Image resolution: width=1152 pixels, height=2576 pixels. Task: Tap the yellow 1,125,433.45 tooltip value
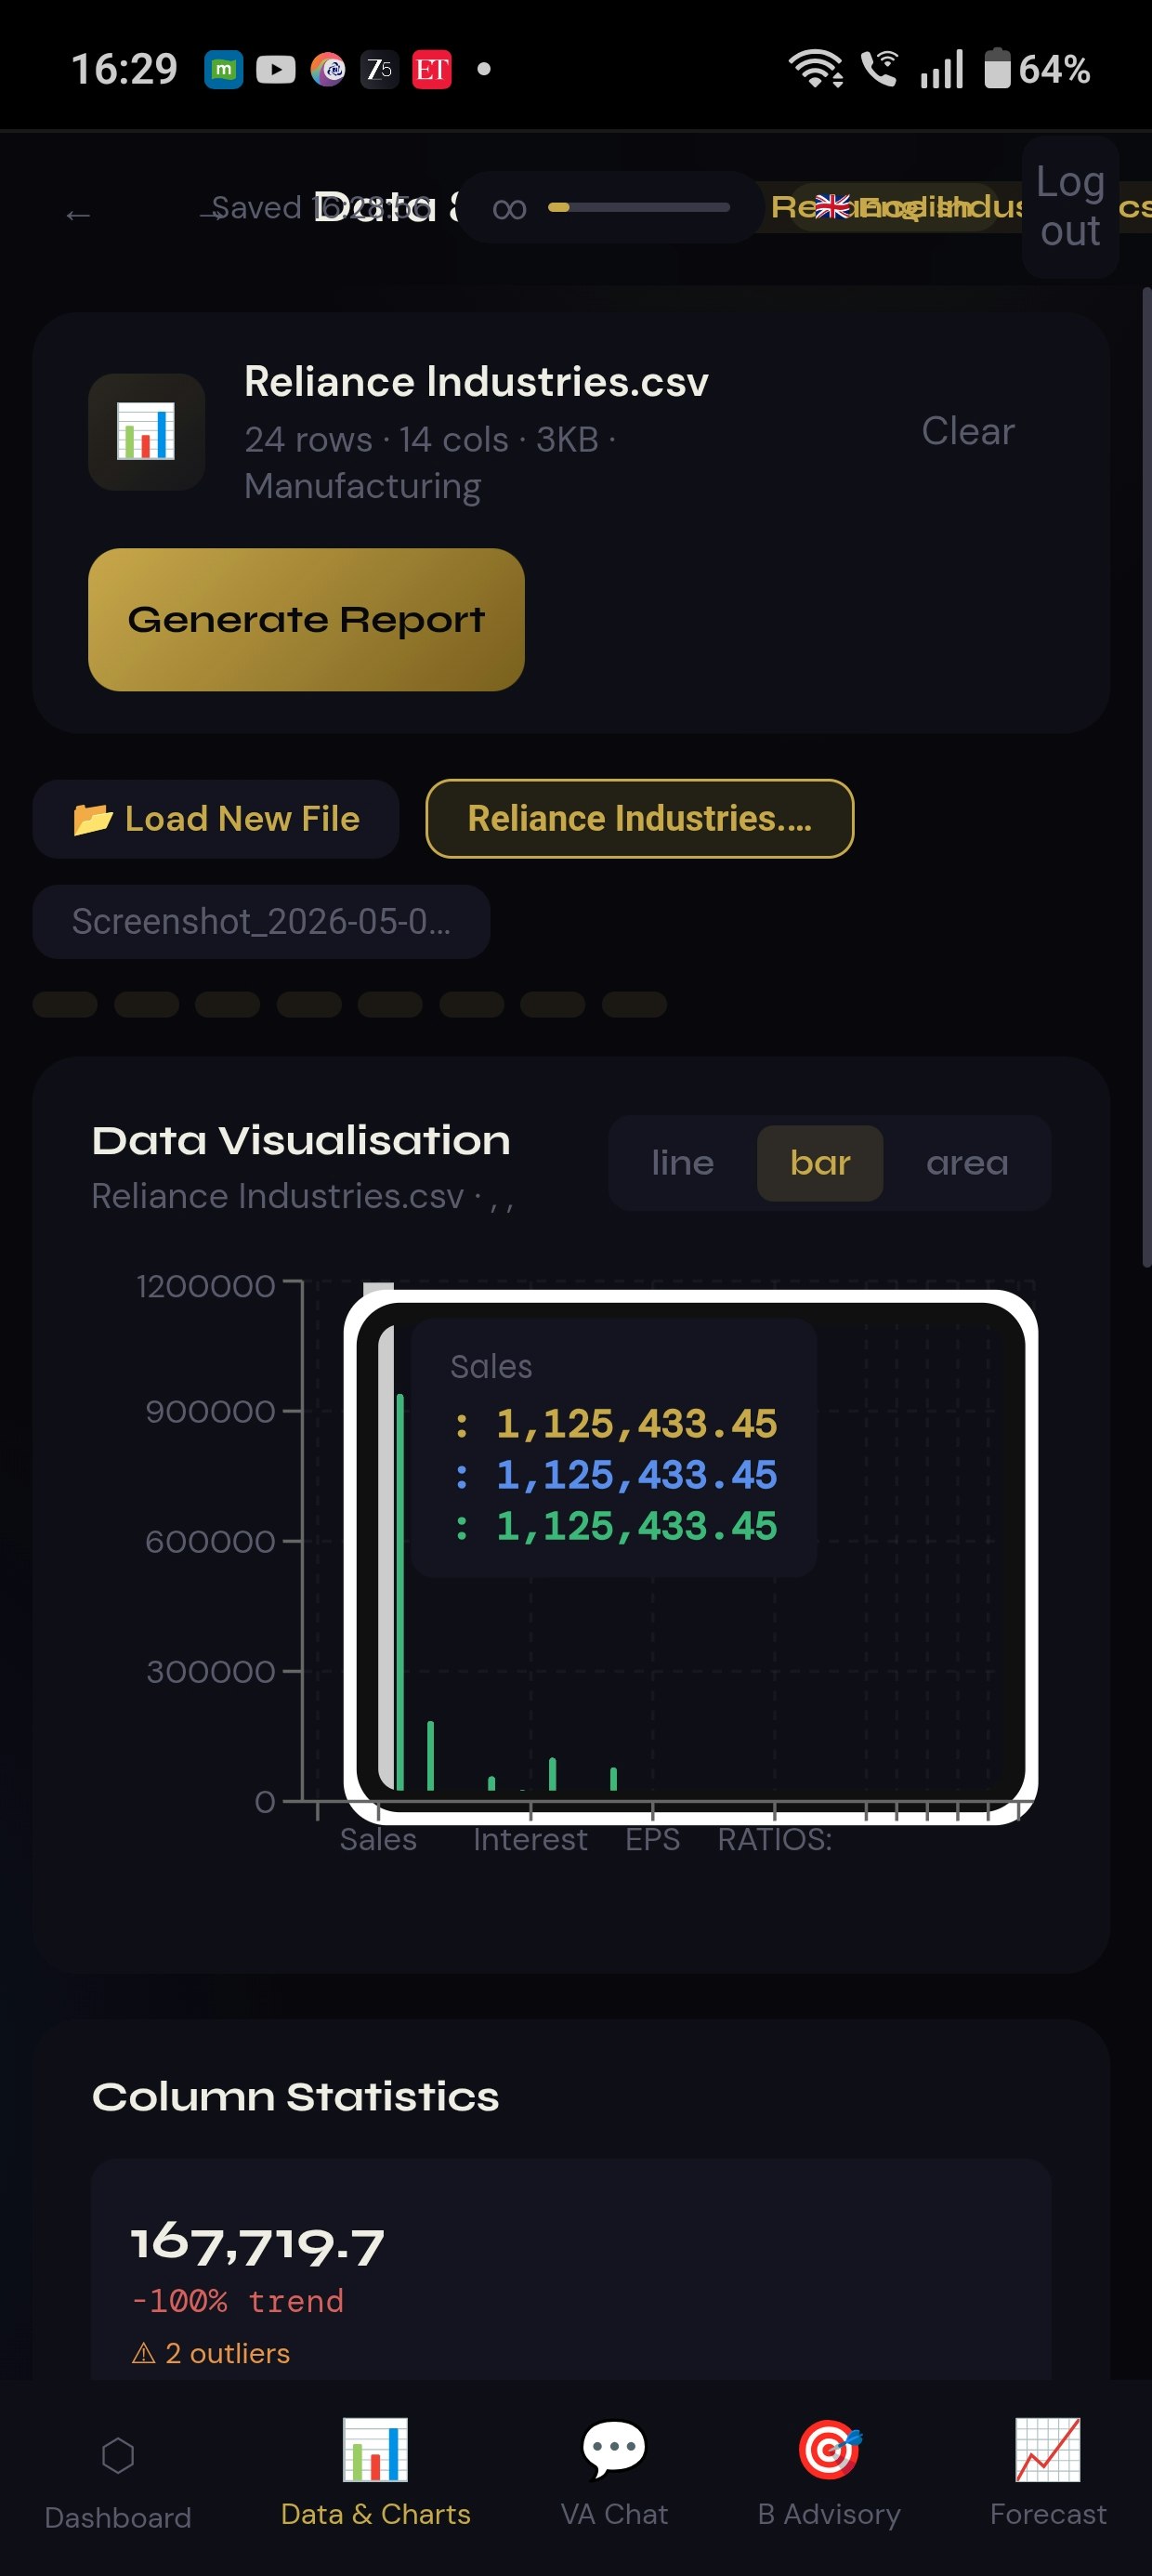tap(636, 1424)
